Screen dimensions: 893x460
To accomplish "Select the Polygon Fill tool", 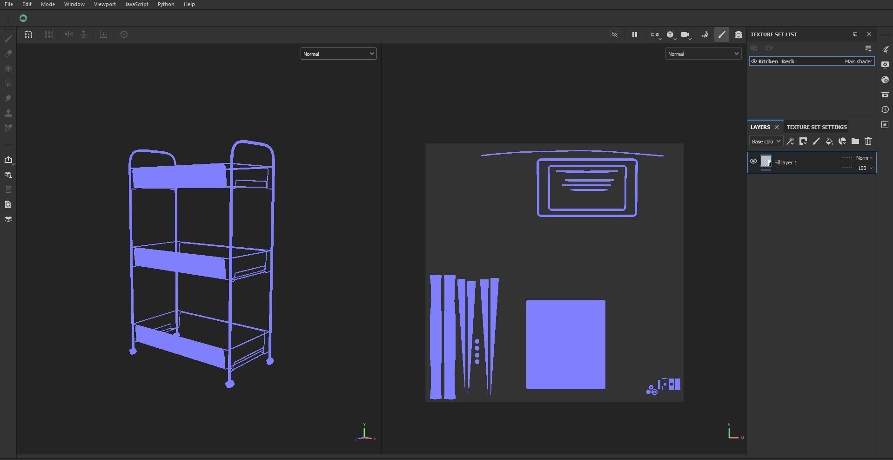I will click(x=8, y=84).
